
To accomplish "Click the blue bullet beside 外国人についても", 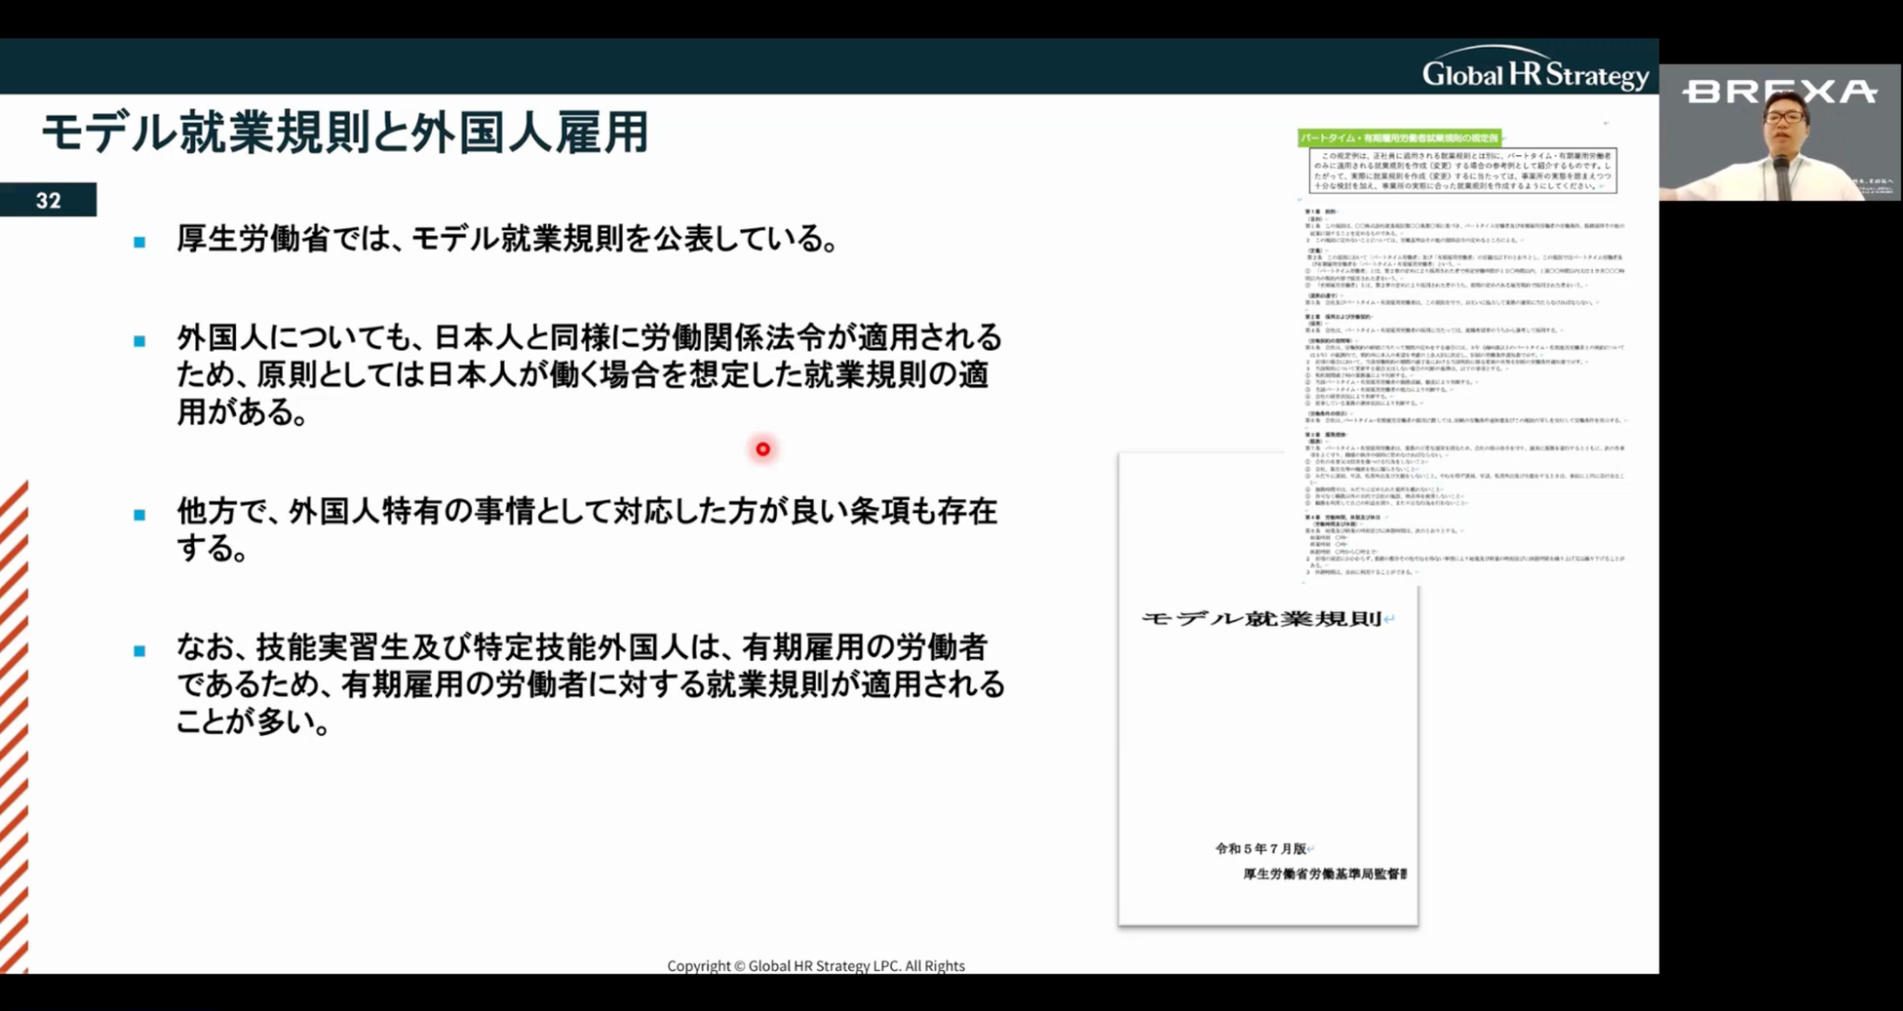I will [x=140, y=341].
